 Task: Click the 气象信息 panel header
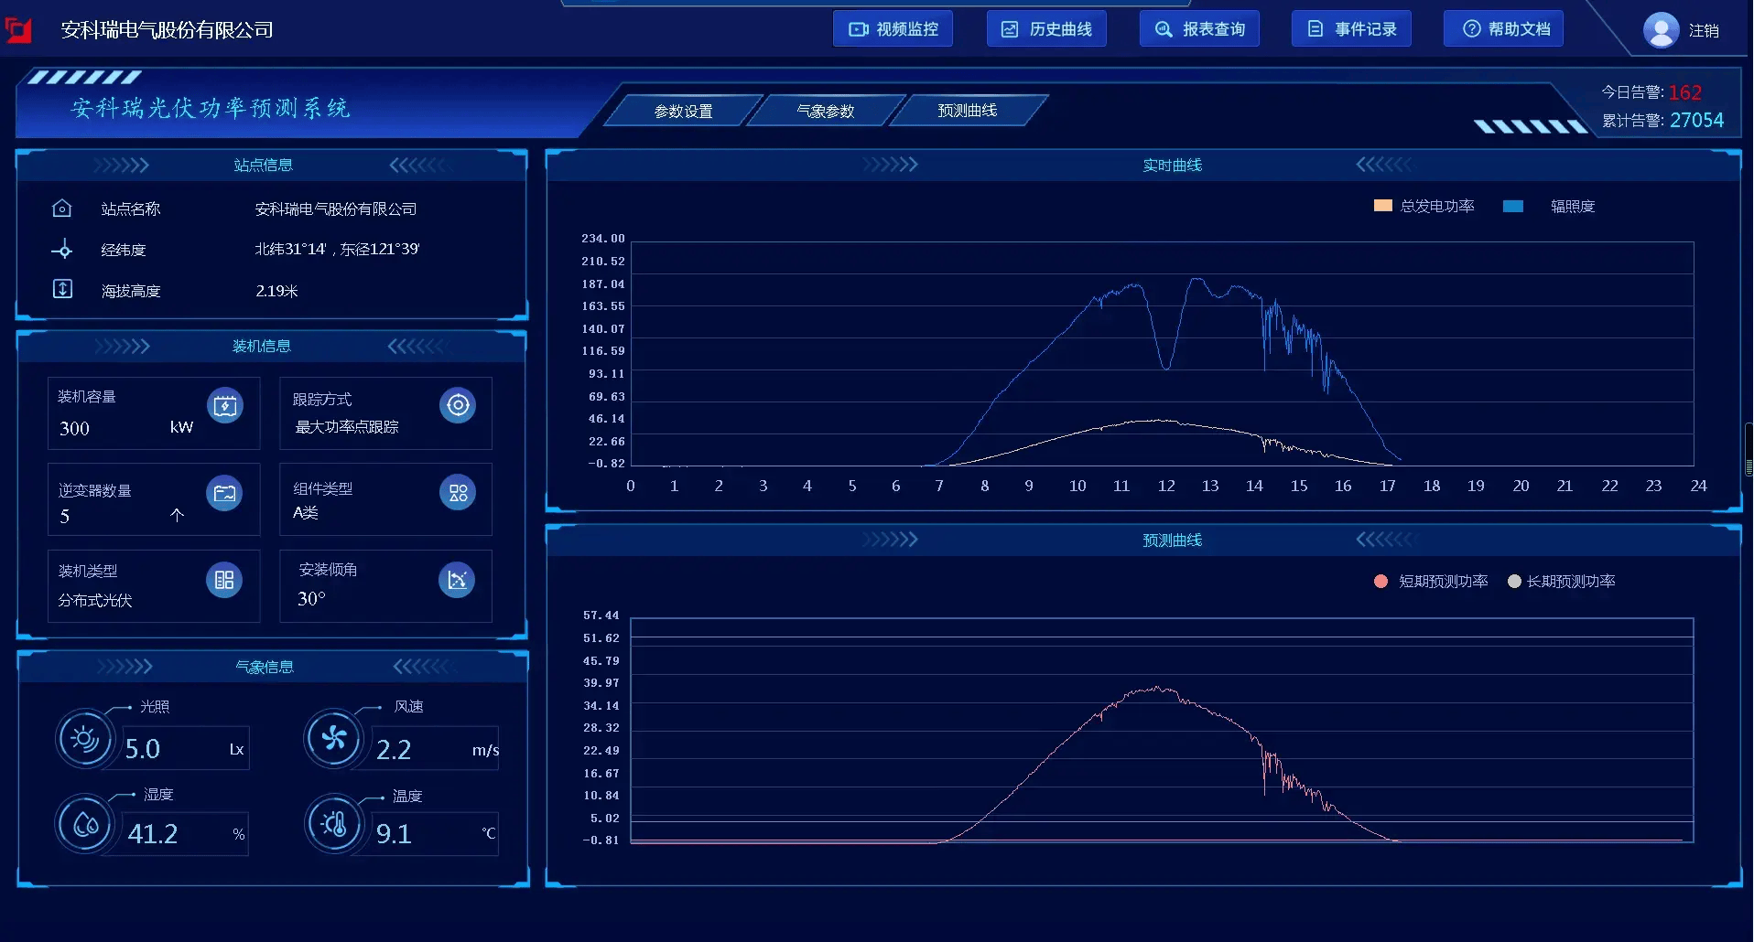click(273, 667)
